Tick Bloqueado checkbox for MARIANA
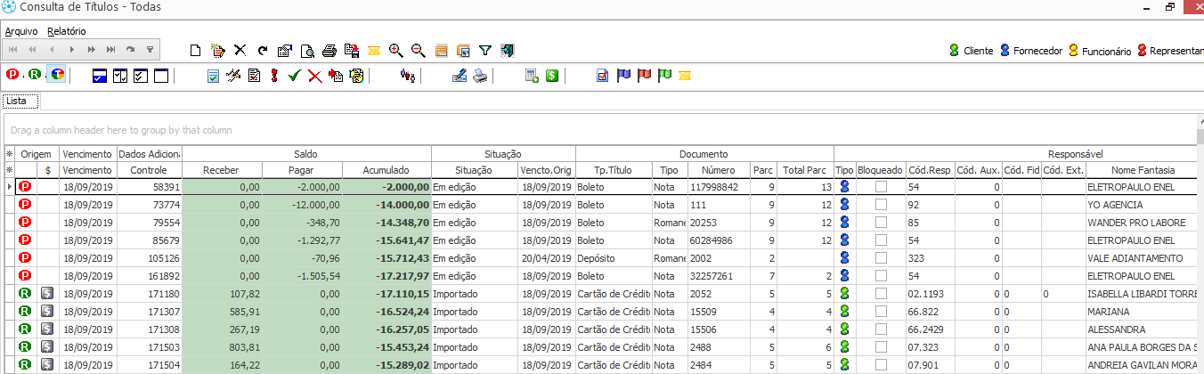Image resolution: width=1204 pixels, height=374 pixels. click(x=881, y=312)
